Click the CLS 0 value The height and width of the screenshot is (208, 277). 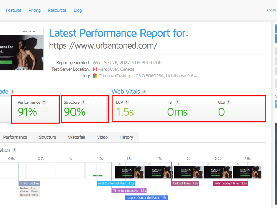[x=221, y=112]
